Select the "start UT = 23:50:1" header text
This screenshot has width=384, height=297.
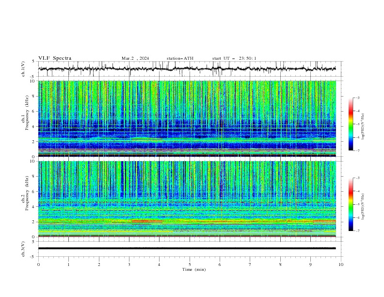coord(234,58)
